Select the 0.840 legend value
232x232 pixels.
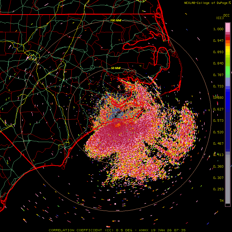[x=218, y=63]
